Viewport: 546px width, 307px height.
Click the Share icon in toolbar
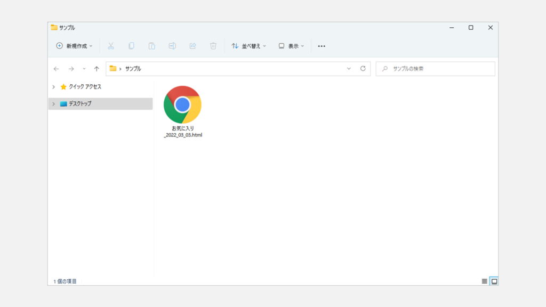point(192,46)
